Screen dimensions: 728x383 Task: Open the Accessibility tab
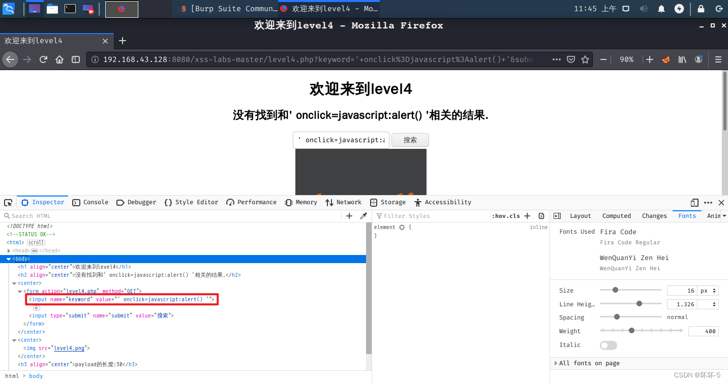point(443,202)
